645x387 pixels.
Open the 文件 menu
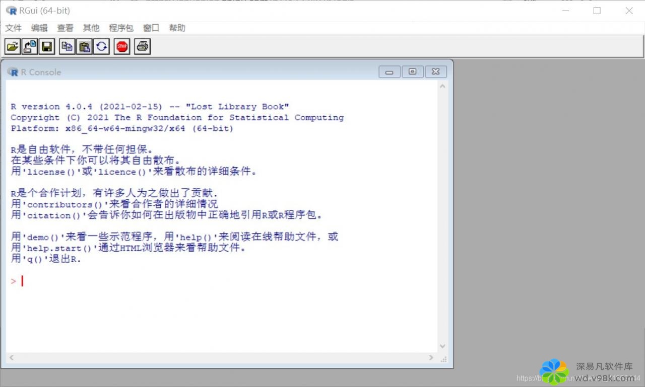tap(13, 28)
